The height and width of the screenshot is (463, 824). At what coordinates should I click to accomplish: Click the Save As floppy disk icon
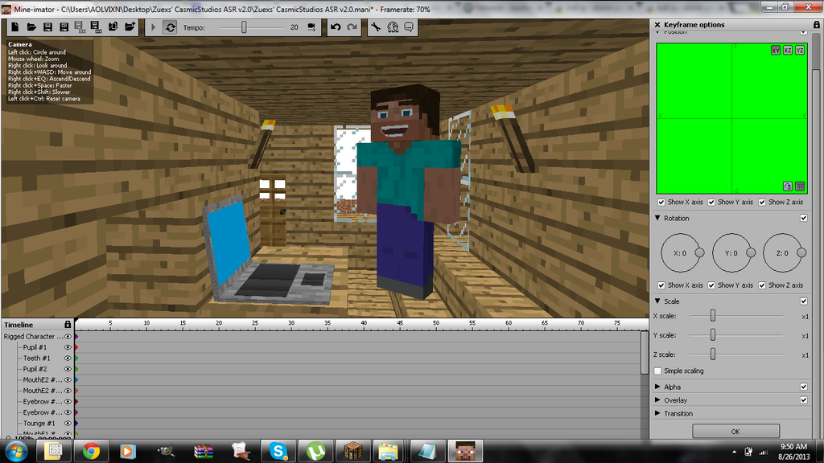pyautogui.click(x=64, y=27)
